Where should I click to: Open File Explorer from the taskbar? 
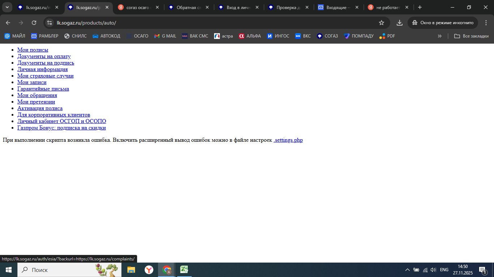tap(131, 270)
